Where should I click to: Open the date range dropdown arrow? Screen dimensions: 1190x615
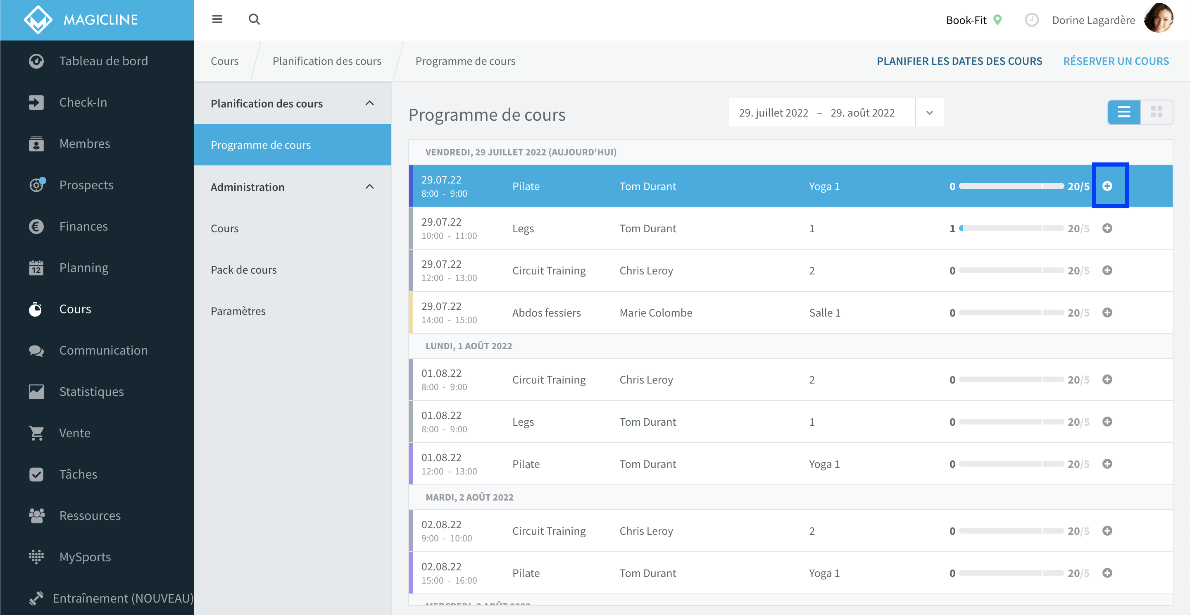tap(929, 112)
